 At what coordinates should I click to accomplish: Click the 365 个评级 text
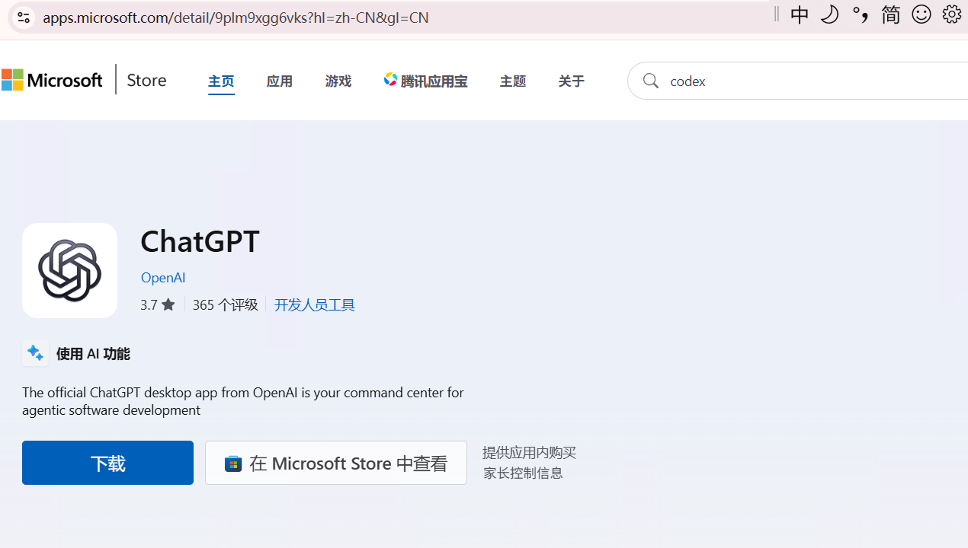(x=225, y=304)
